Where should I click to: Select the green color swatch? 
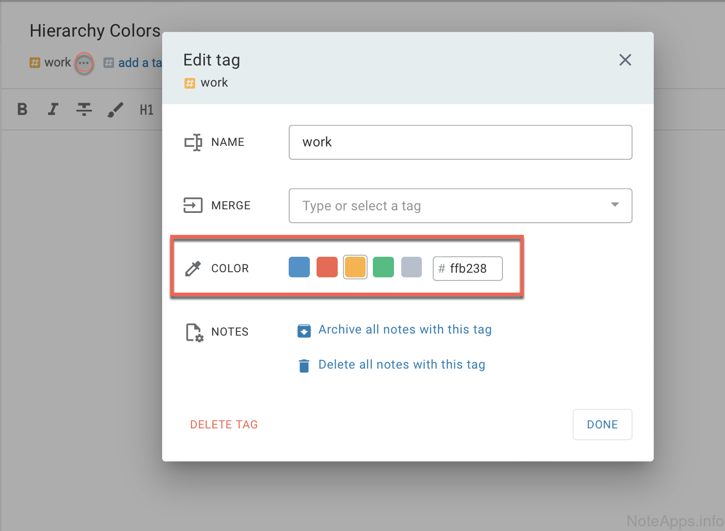click(x=383, y=267)
